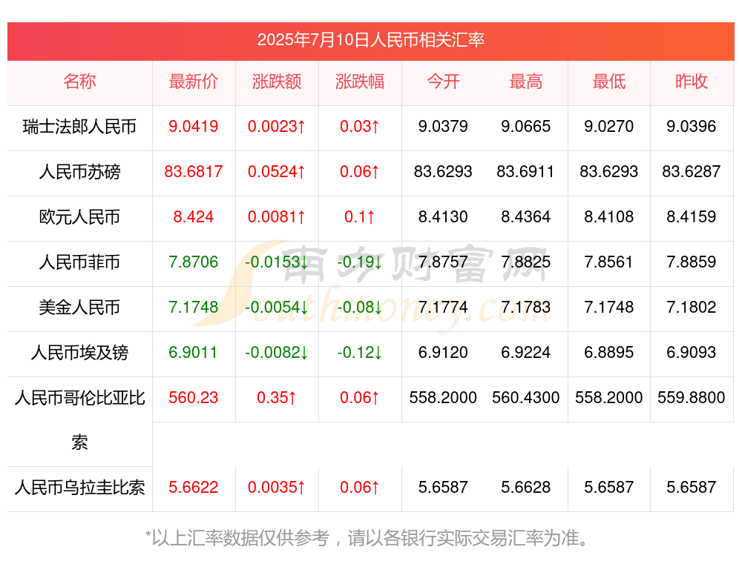Click latest price 560.23
Image resolution: width=742 pixels, height=561 pixels.
(x=194, y=397)
